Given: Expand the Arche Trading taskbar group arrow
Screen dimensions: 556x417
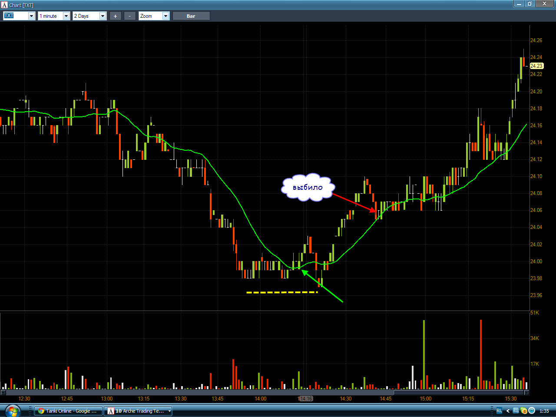Looking at the screenshot, I should click(169, 411).
